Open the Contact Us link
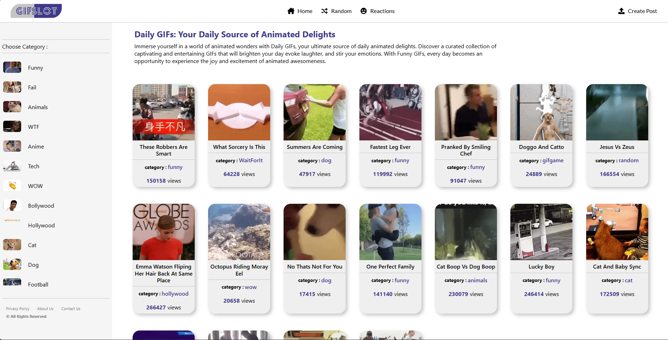This screenshot has width=668, height=340. coord(71,309)
